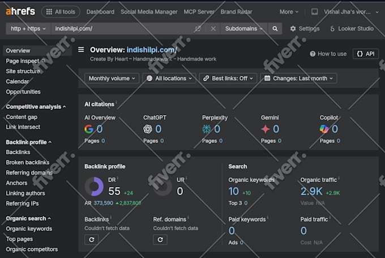Screen dimensions: 385x258
Task: Click the UR value 0
Action: [179, 191]
